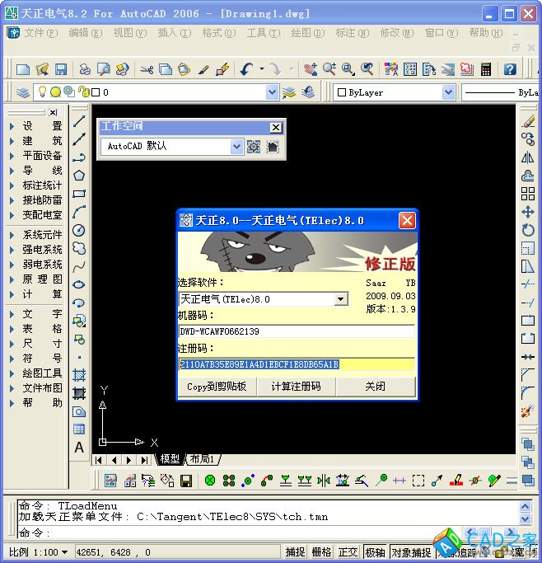Select the Mirror modify tool
Screen dimensions: 542x563
[x=528, y=157]
